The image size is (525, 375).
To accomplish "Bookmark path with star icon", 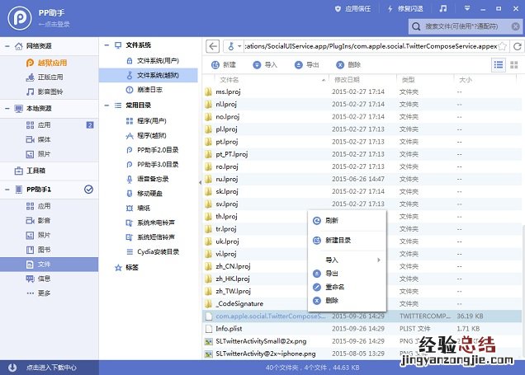I will (502, 46).
